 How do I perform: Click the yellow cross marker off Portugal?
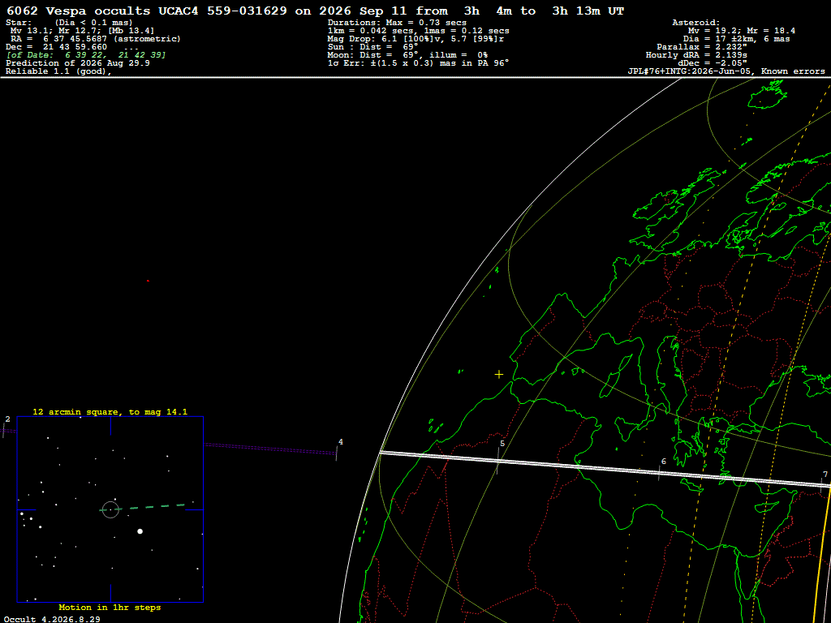pyautogui.click(x=499, y=375)
